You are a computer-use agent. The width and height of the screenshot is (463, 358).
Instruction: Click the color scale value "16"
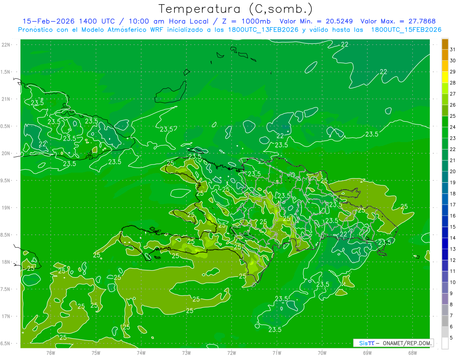click(x=453, y=216)
